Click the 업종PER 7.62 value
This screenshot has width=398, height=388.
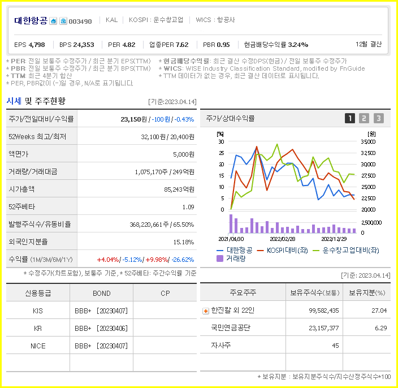click(x=169, y=45)
